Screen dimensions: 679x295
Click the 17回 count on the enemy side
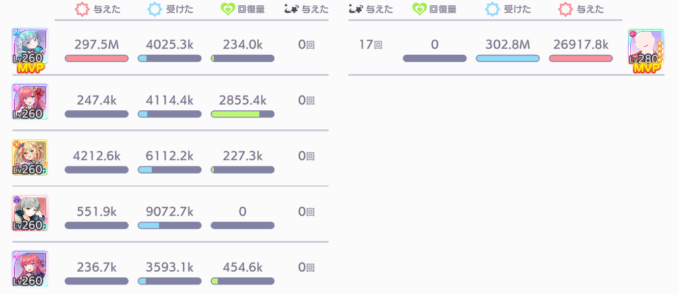371,45
